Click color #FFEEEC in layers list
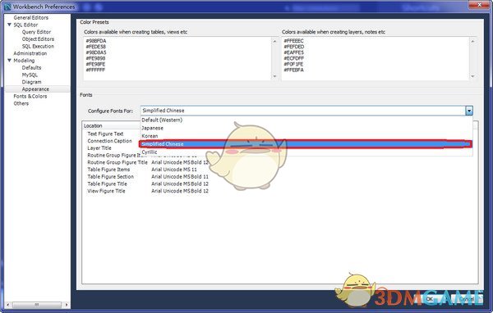 [x=293, y=41]
